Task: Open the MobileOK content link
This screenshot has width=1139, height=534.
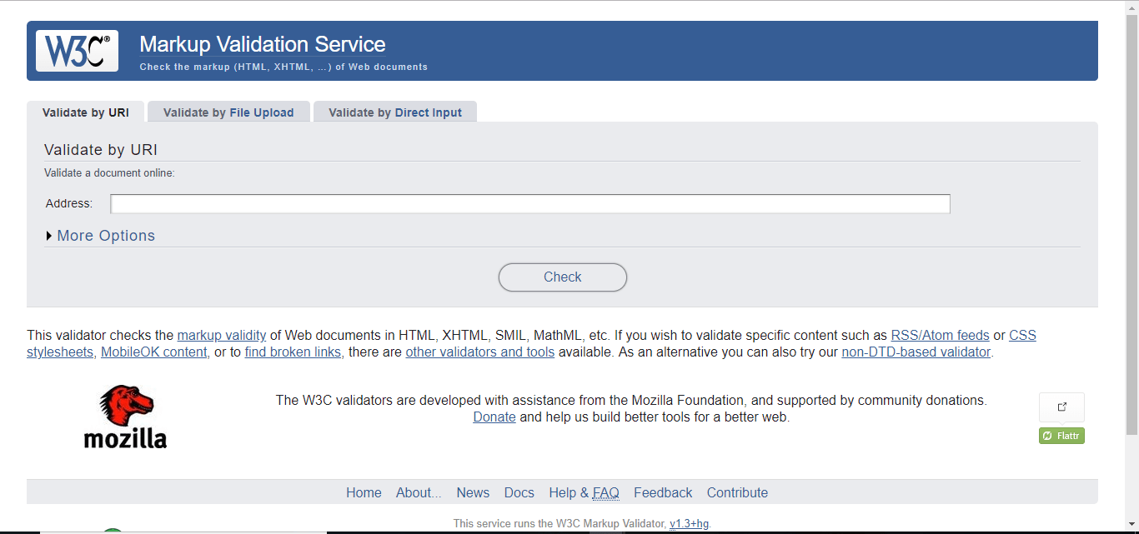Action: (153, 352)
